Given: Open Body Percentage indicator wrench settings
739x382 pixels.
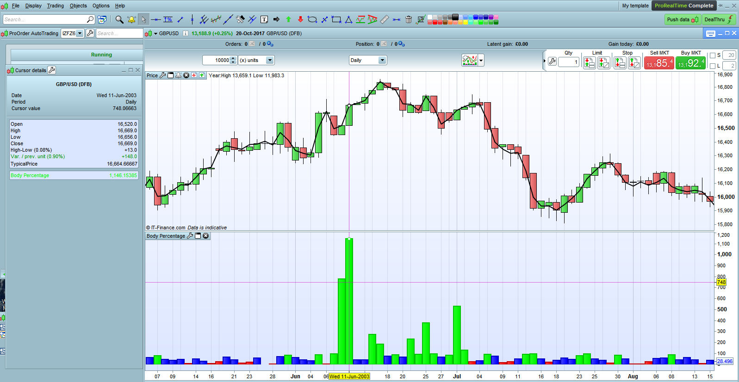Looking at the screenshot, I should pos(190,236).
